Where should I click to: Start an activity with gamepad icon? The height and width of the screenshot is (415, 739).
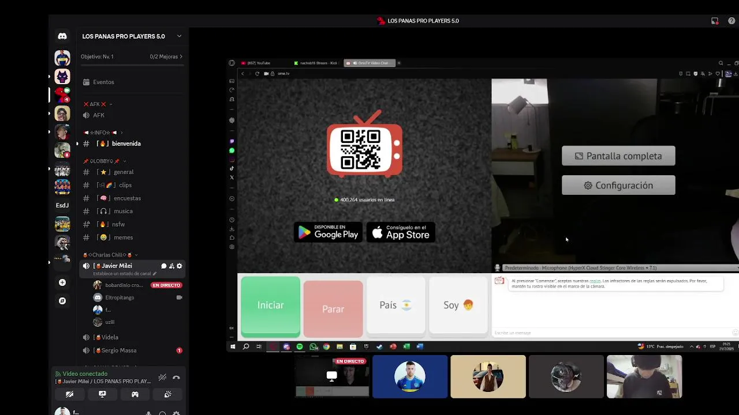point(135,394)
